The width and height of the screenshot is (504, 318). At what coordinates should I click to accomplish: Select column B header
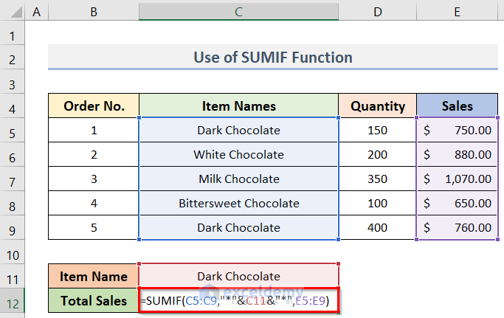click(x=93, y=11)
